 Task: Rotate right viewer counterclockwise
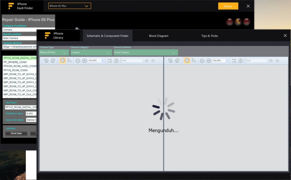[170, 60]
